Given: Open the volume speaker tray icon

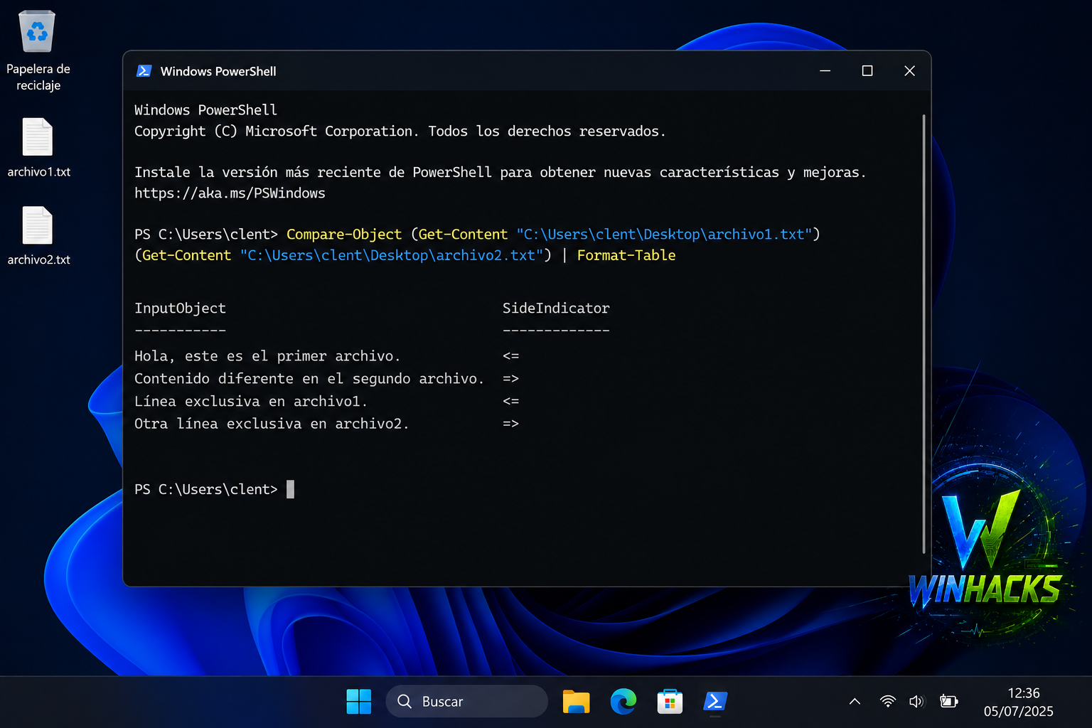Looking at the screenshot, I should pyautogui.click(x=916, y=702).
